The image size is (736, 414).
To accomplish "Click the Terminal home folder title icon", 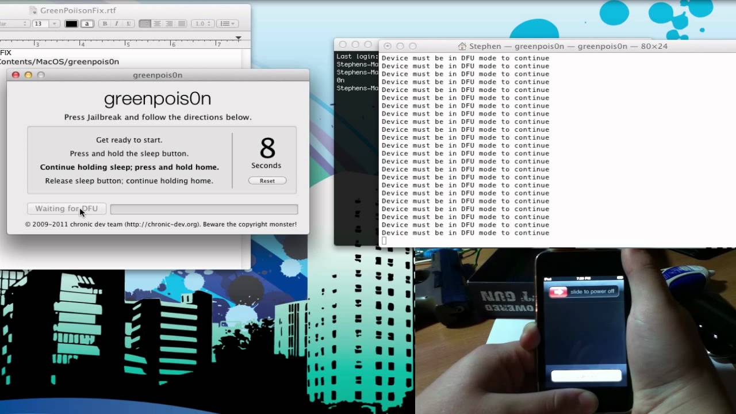I will coord(462,46).
